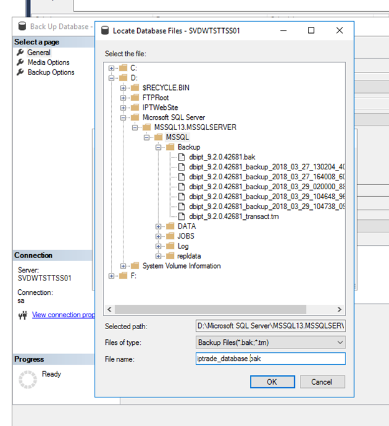Select backup file 2018_03_27_164008

[x=267, y=177]
